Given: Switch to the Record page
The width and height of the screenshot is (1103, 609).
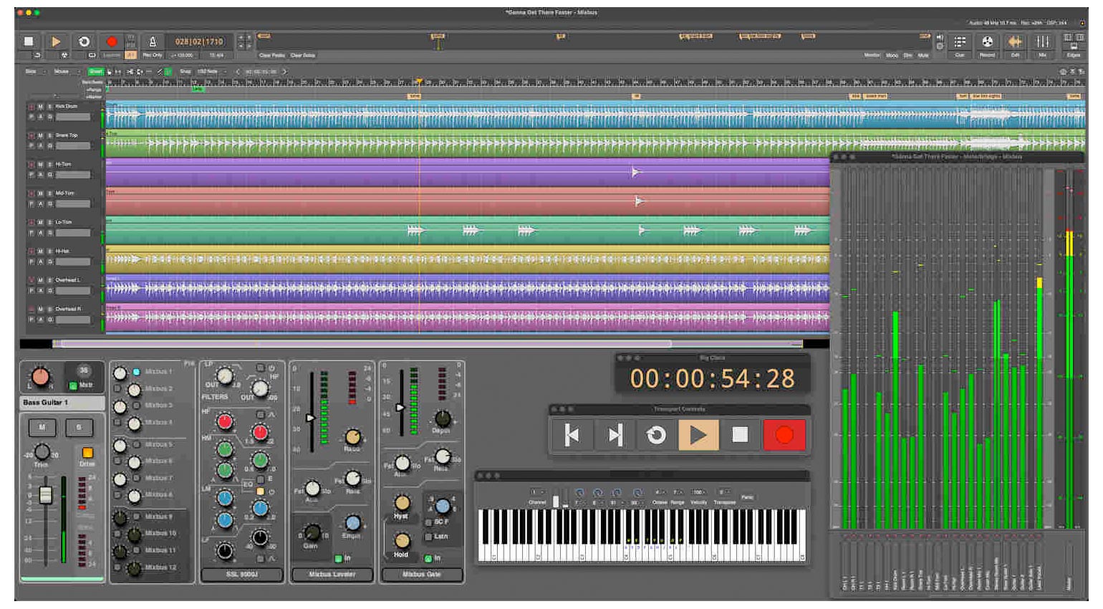Looking at the screenshot, I should tap(986, 41).
